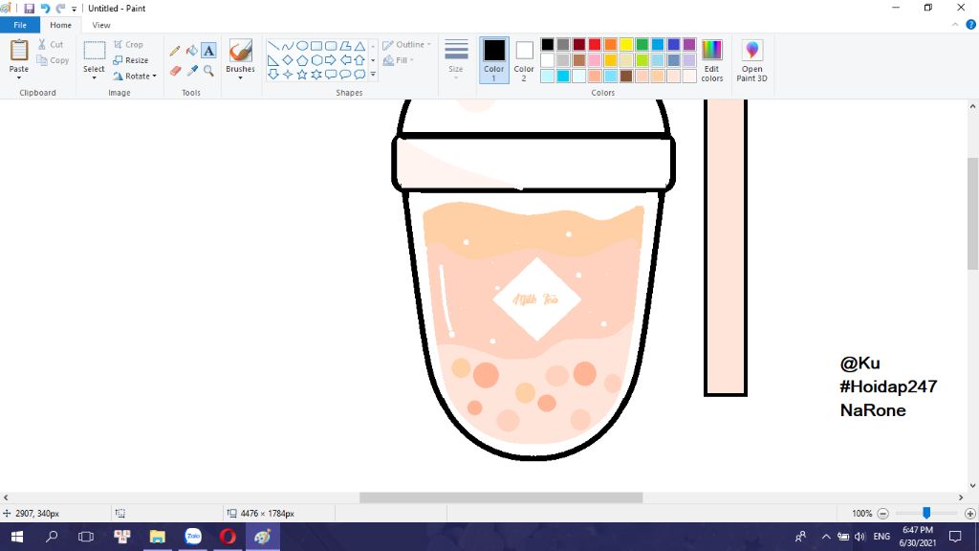Viewport: 979px width, 551px height.
Task: Pick the brown custom color swatch
Action: pos(626,77)
